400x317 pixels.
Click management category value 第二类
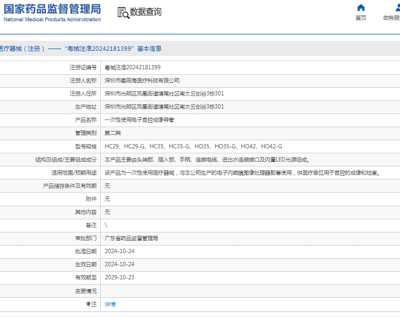113,133
